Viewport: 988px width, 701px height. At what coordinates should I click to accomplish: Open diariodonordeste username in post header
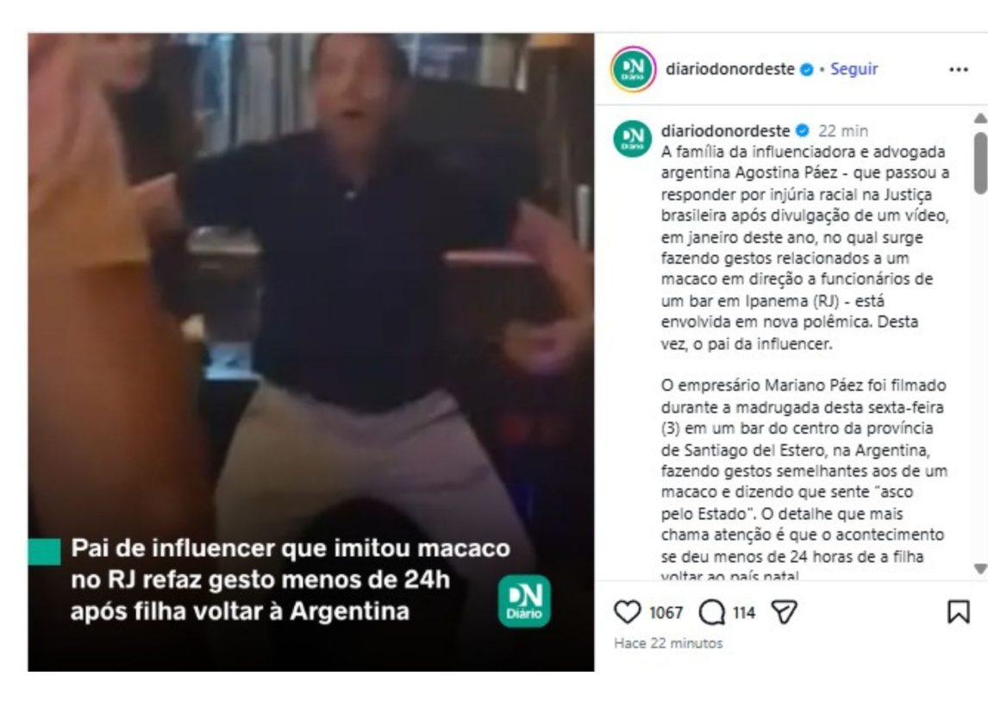click(x=729, y=69)
